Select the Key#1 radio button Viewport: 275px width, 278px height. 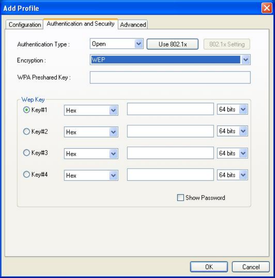tap(27, 110)
